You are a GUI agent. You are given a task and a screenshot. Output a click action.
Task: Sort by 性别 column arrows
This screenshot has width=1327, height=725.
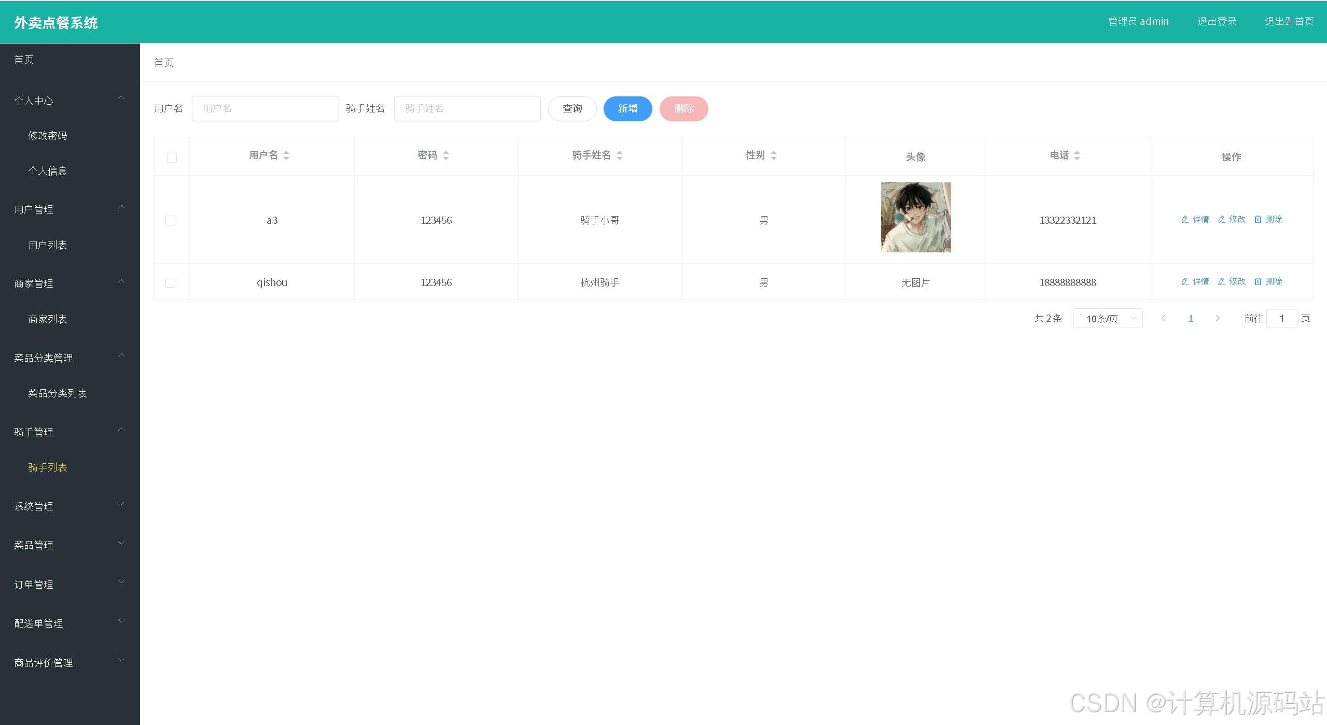coord(774,155)
